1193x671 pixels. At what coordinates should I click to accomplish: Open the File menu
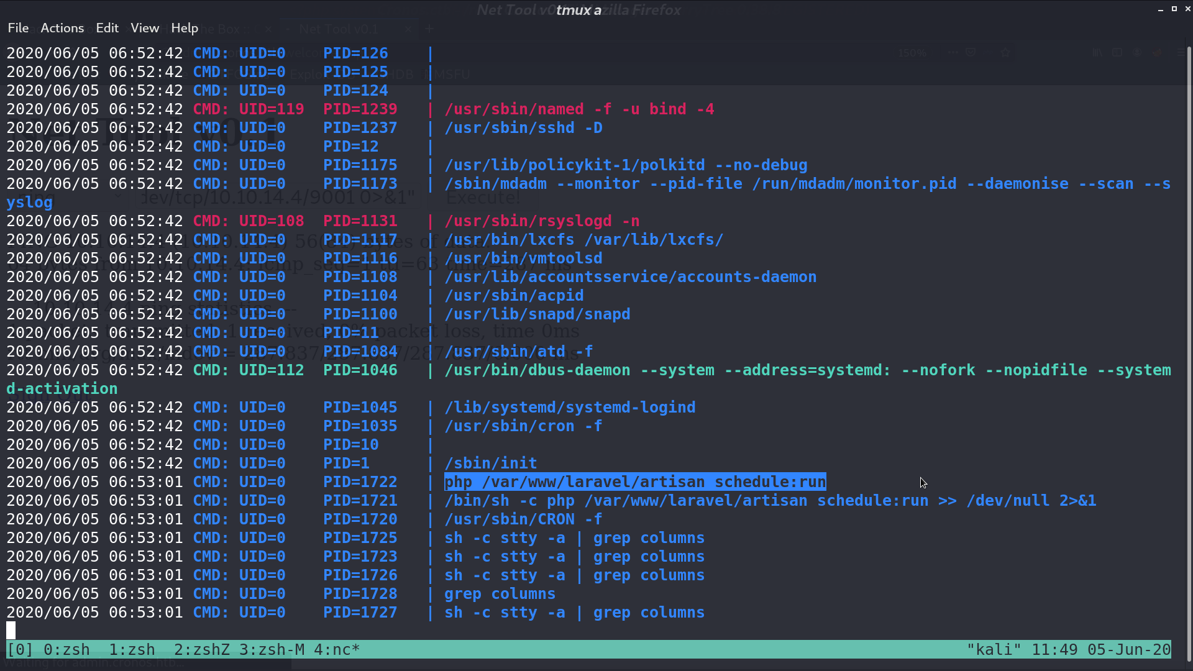(18, 28)
